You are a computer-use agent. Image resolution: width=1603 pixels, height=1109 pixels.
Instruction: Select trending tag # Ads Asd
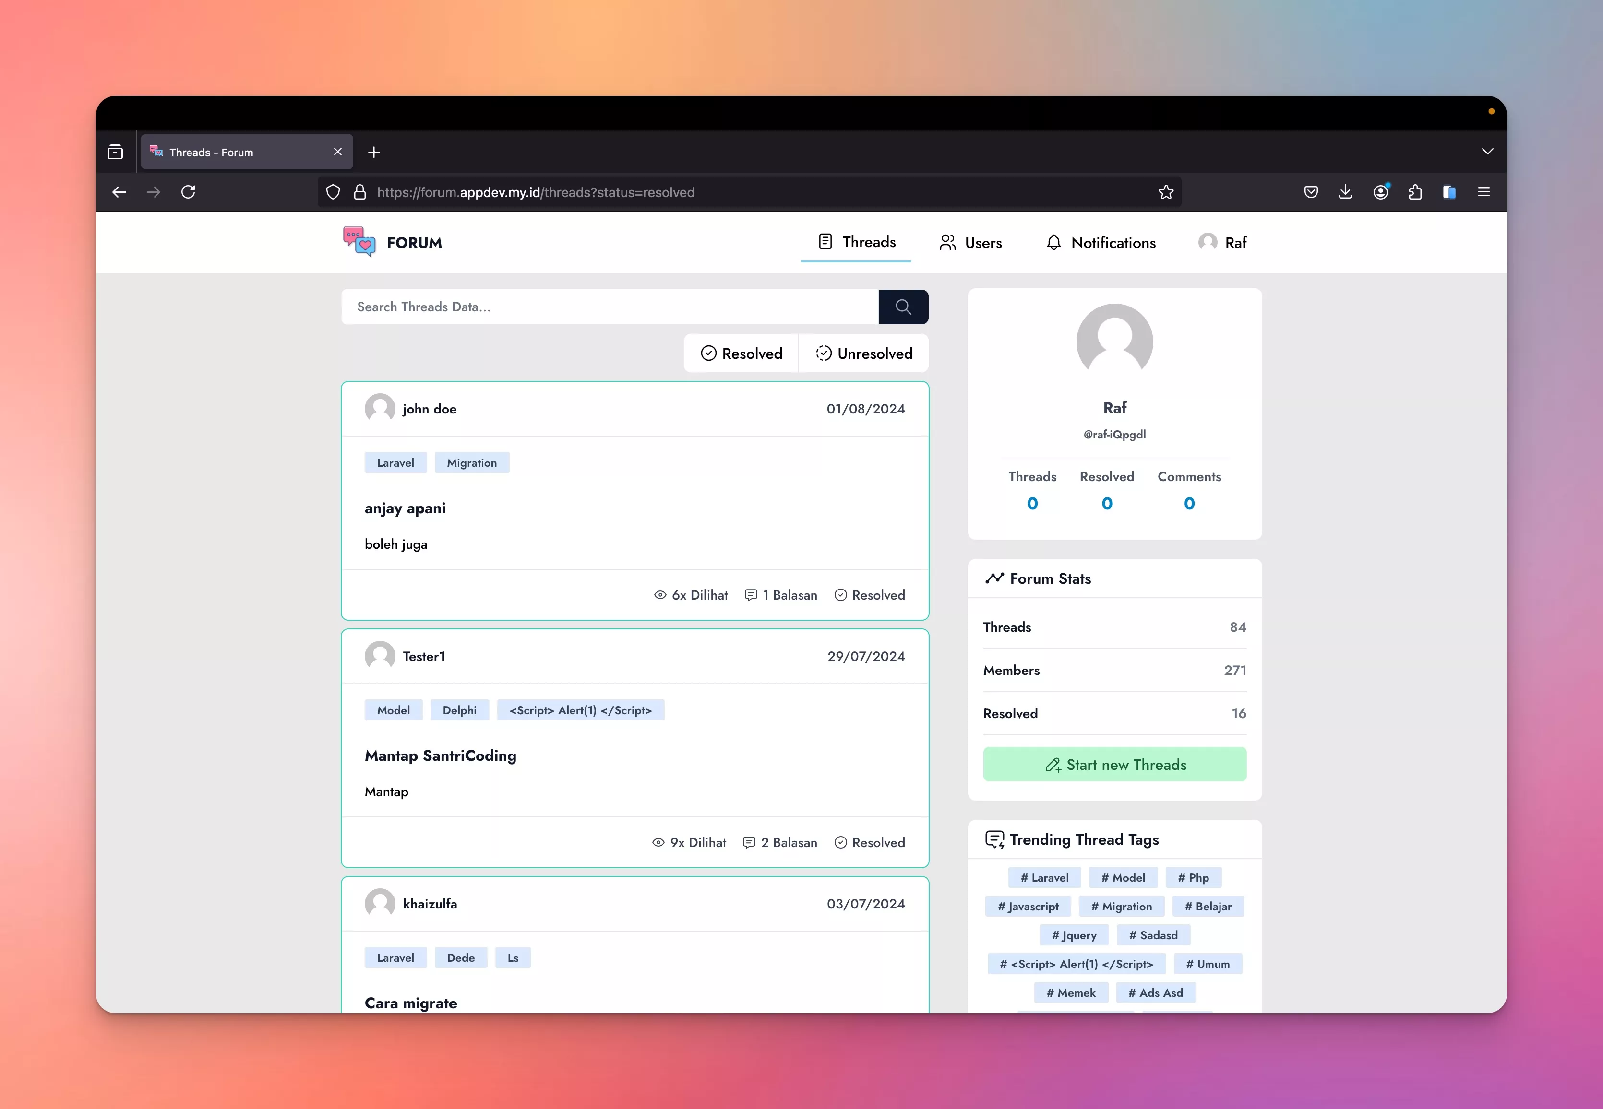click(1155, 993)
